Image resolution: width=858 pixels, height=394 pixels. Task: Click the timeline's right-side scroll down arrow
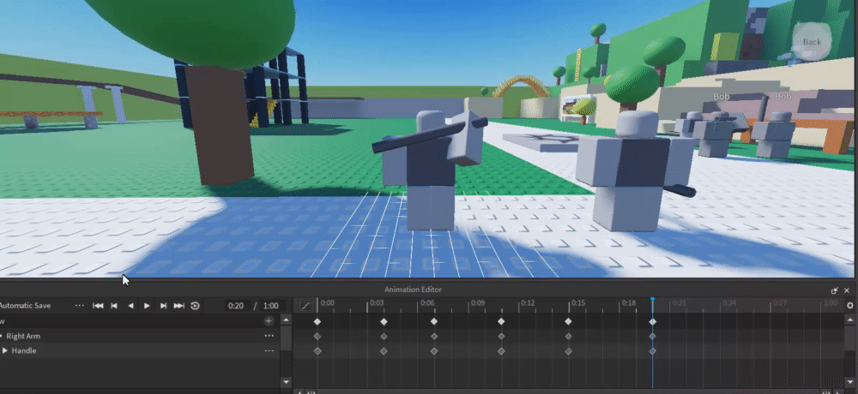849,381
